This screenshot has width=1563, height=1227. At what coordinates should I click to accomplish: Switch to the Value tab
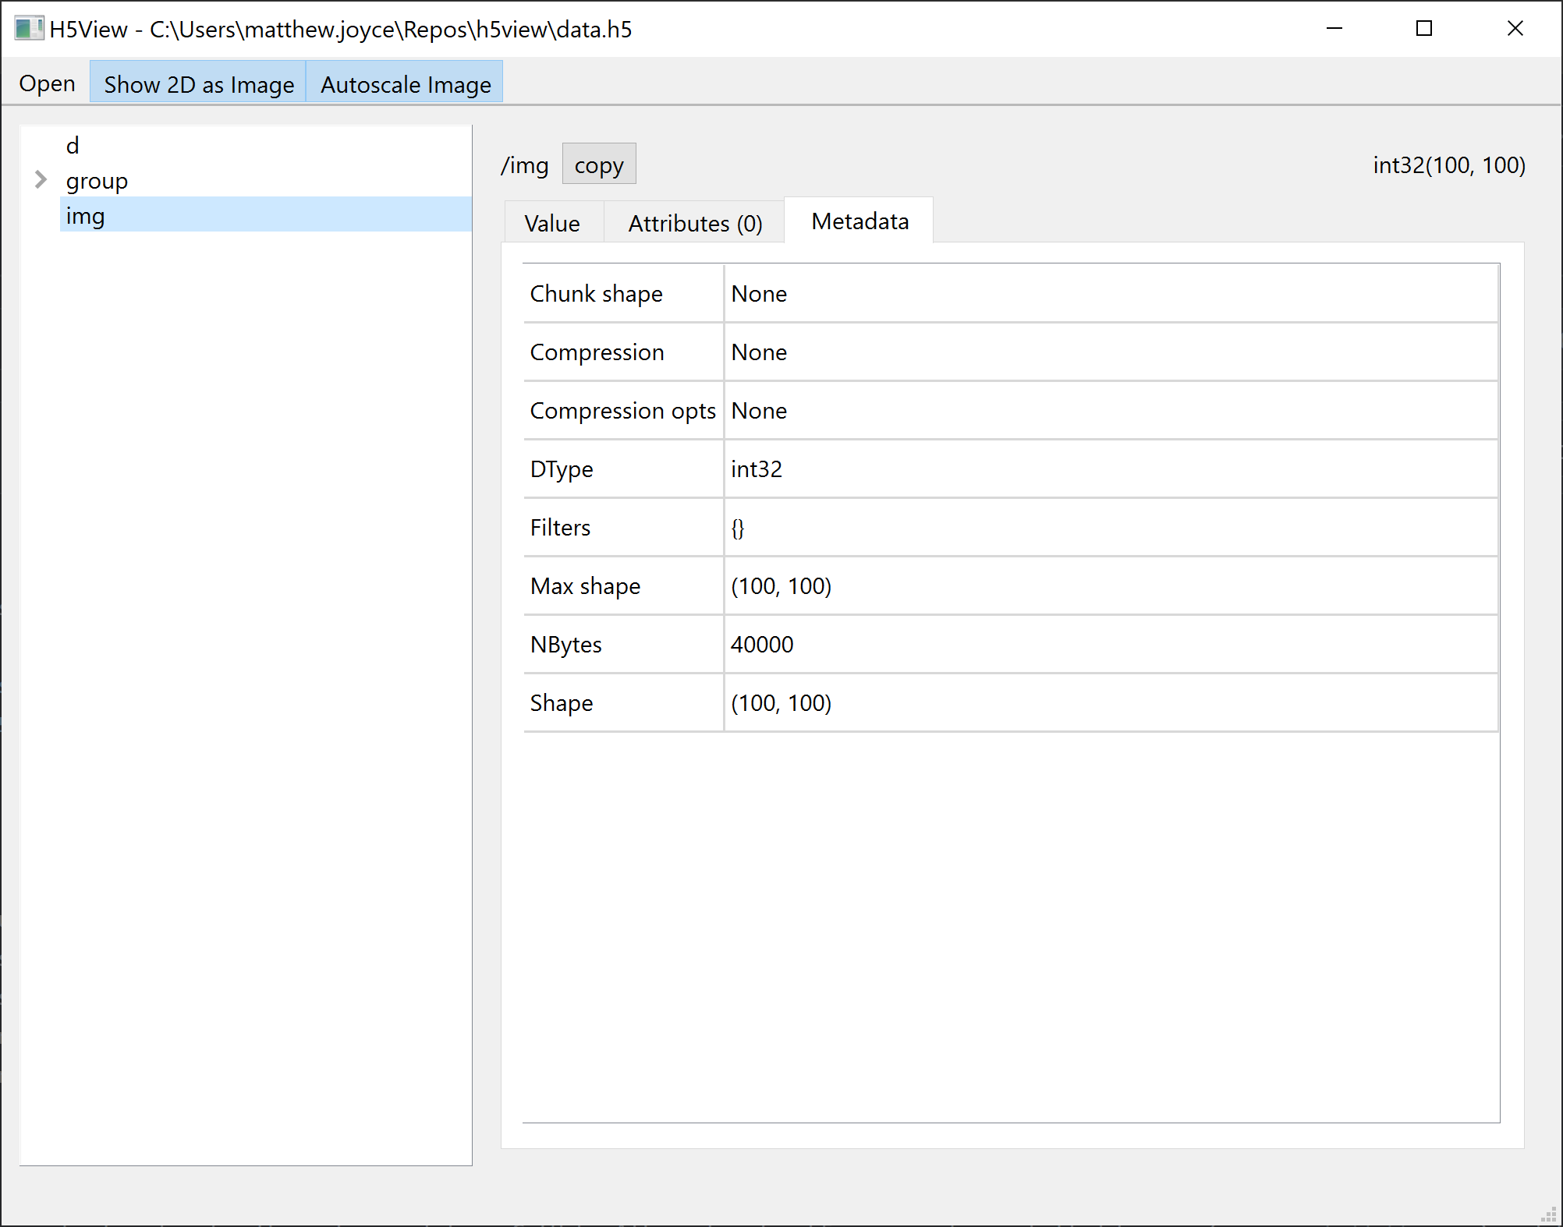(551, 223)
